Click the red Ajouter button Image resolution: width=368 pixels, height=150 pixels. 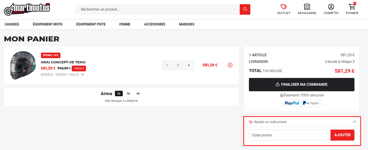click(x=342, y=135)
